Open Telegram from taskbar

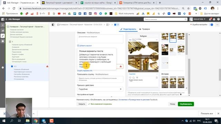[44, 121]
